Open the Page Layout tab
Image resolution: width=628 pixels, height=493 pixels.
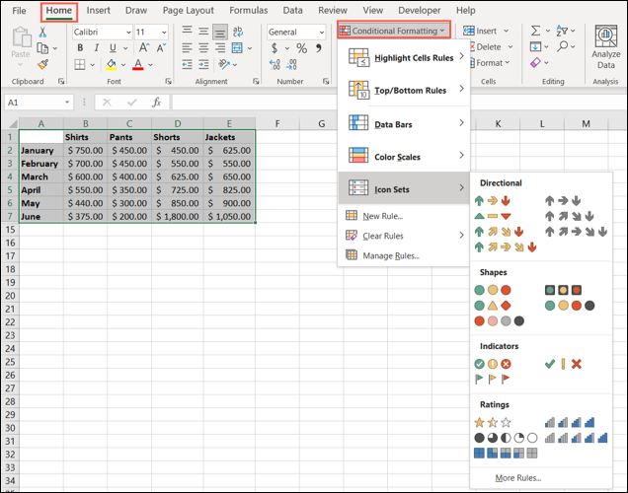[189, 11]
